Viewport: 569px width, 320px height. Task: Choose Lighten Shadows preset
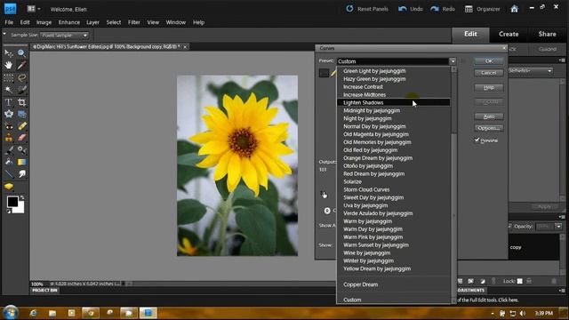[393, 103]
